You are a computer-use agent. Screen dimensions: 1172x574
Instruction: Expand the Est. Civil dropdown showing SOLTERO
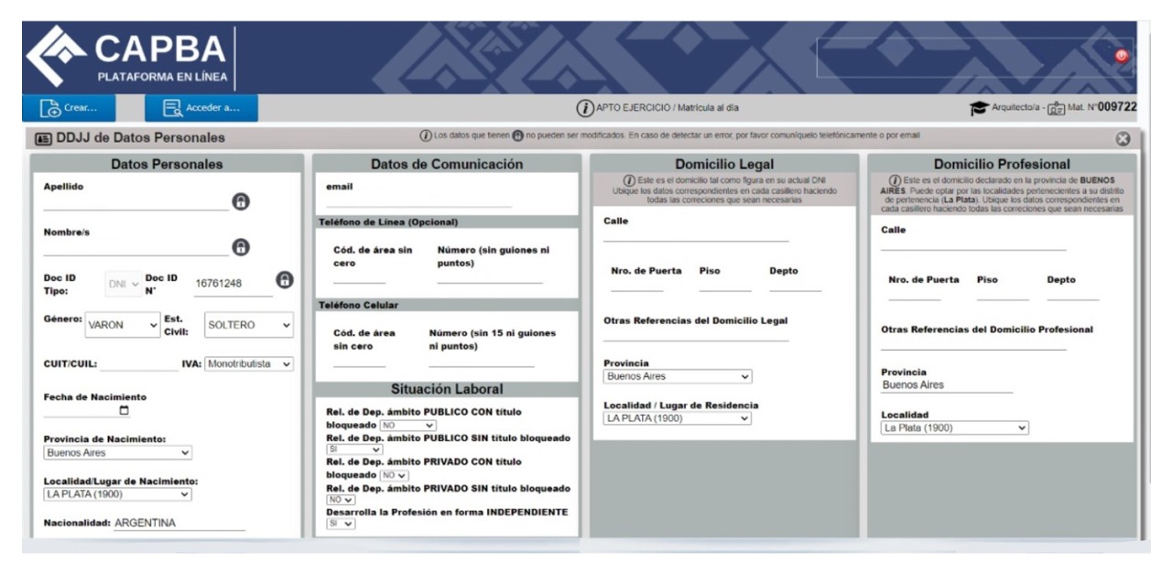point(247,324)
